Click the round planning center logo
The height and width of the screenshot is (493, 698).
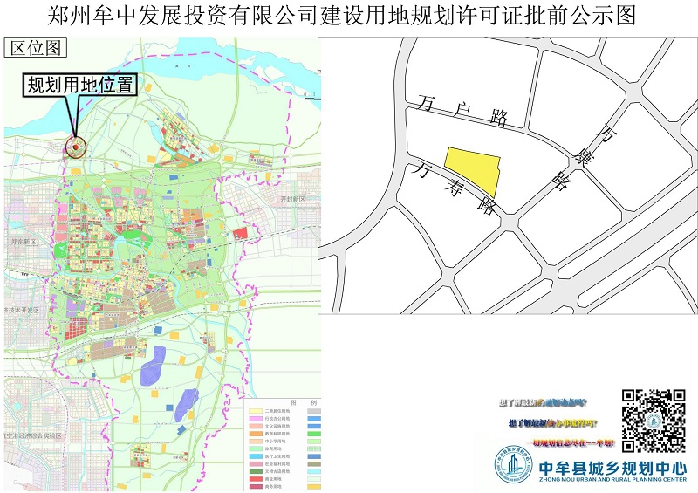[x=514, y=467]
